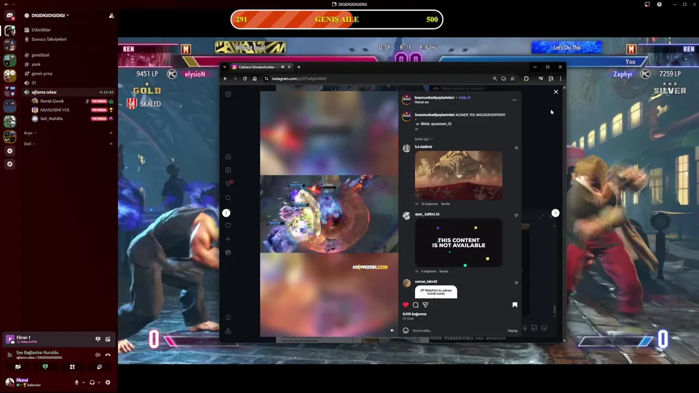Close the Instagram post overlay

556,92
